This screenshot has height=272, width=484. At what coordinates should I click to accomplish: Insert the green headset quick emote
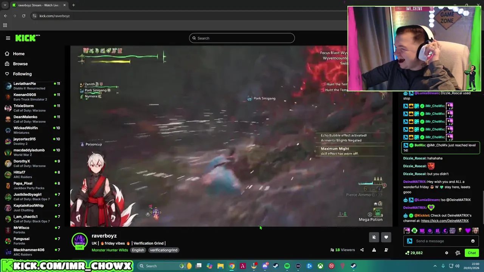[x=414, y=231]
